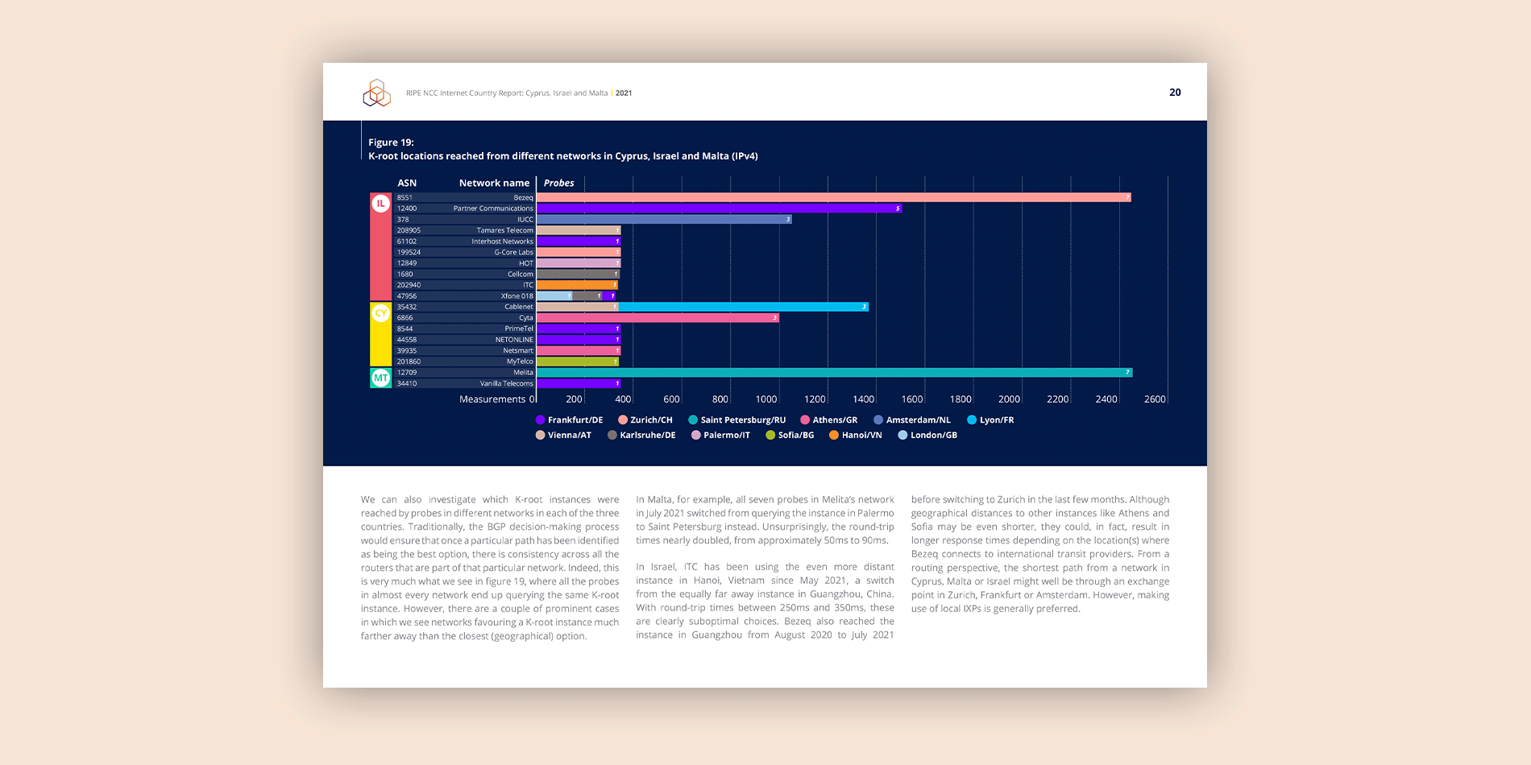Click ASN 12400 in the table

pos(407,209)
